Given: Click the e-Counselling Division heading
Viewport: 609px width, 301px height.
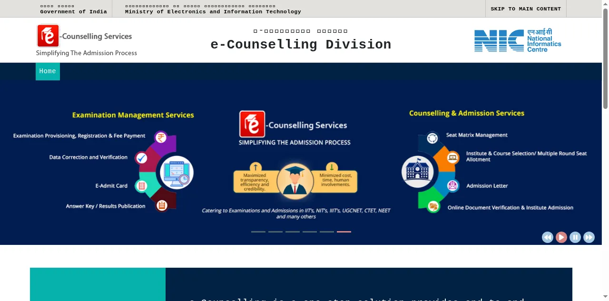Looking at the screenshot, I should point(301,45).
